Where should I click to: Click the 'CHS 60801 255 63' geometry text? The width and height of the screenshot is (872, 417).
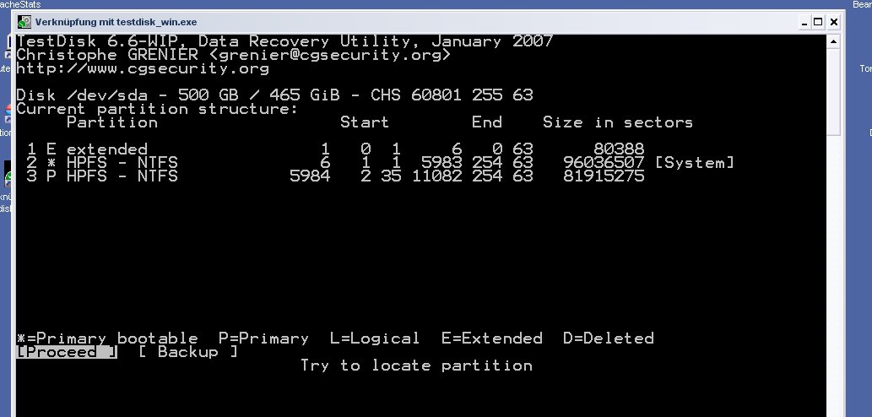click(452, 95)
